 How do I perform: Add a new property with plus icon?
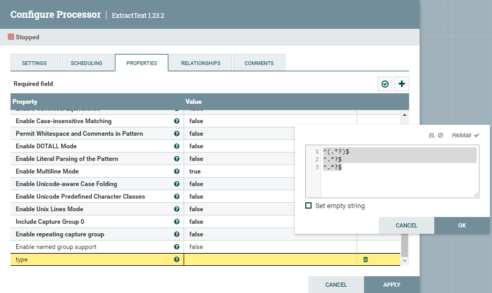402,84
